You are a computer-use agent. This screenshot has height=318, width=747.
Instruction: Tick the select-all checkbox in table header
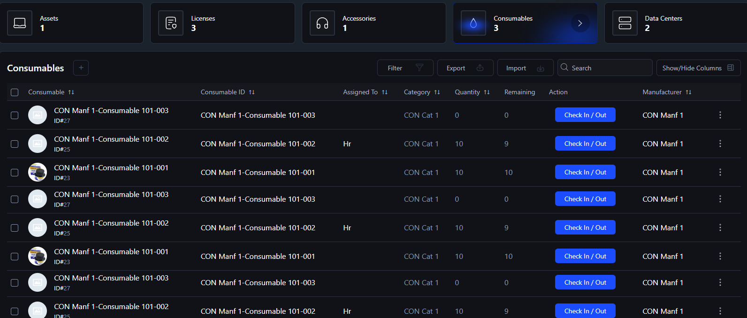pos(15,92)
